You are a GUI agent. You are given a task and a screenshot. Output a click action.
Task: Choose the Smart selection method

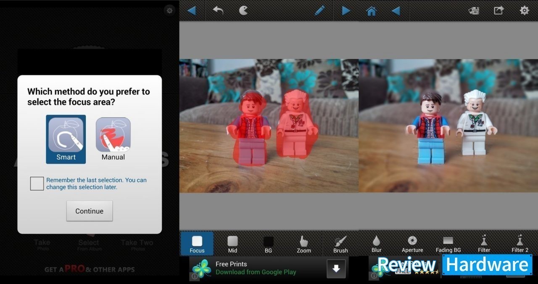coord(66,139)
